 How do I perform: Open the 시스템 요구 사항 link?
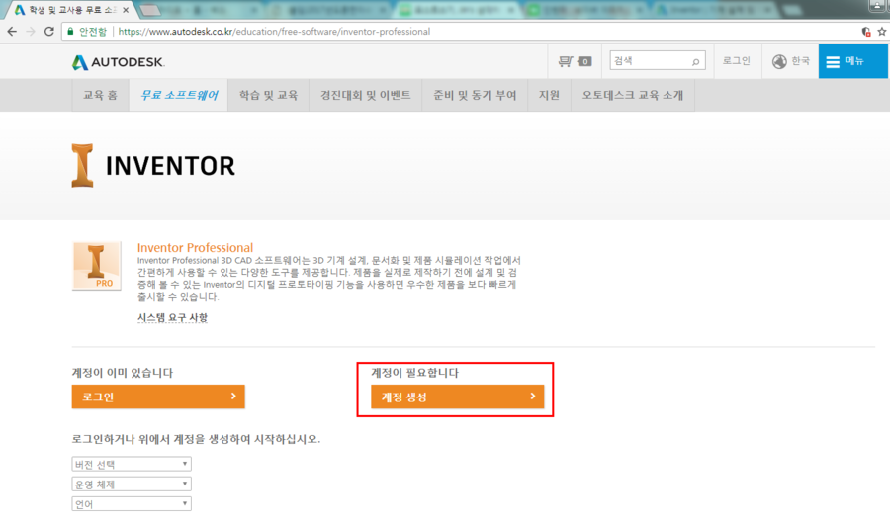tap(172, 317)
